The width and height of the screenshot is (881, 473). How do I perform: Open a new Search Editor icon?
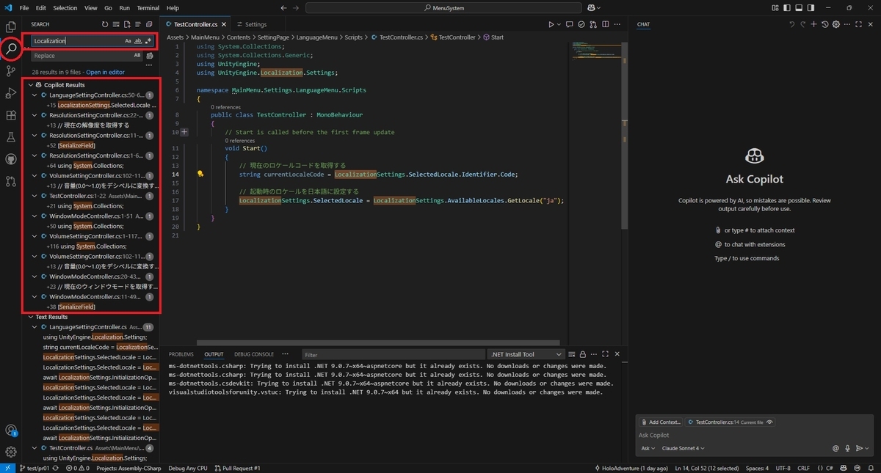[127, 23]
